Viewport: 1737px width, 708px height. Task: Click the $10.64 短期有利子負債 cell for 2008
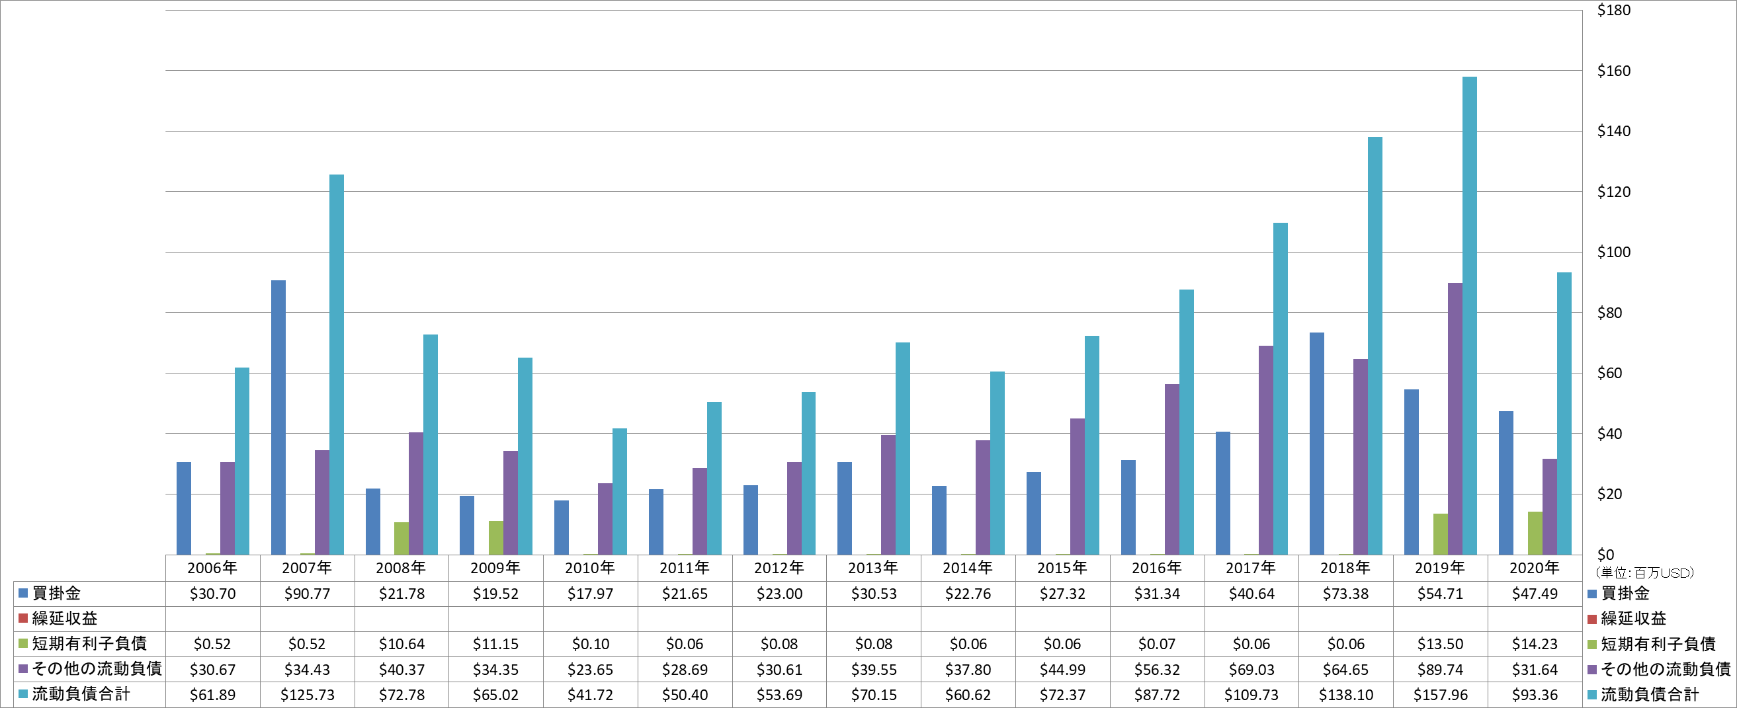point(402,644)
